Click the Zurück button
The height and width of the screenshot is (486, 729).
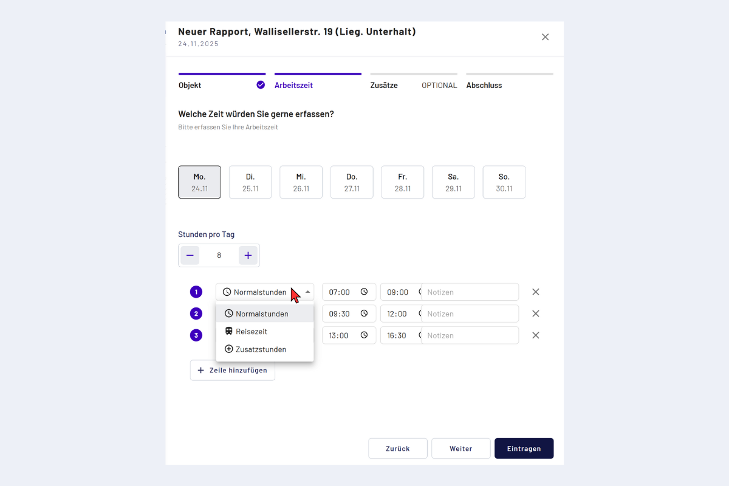(x=398, y=448)
